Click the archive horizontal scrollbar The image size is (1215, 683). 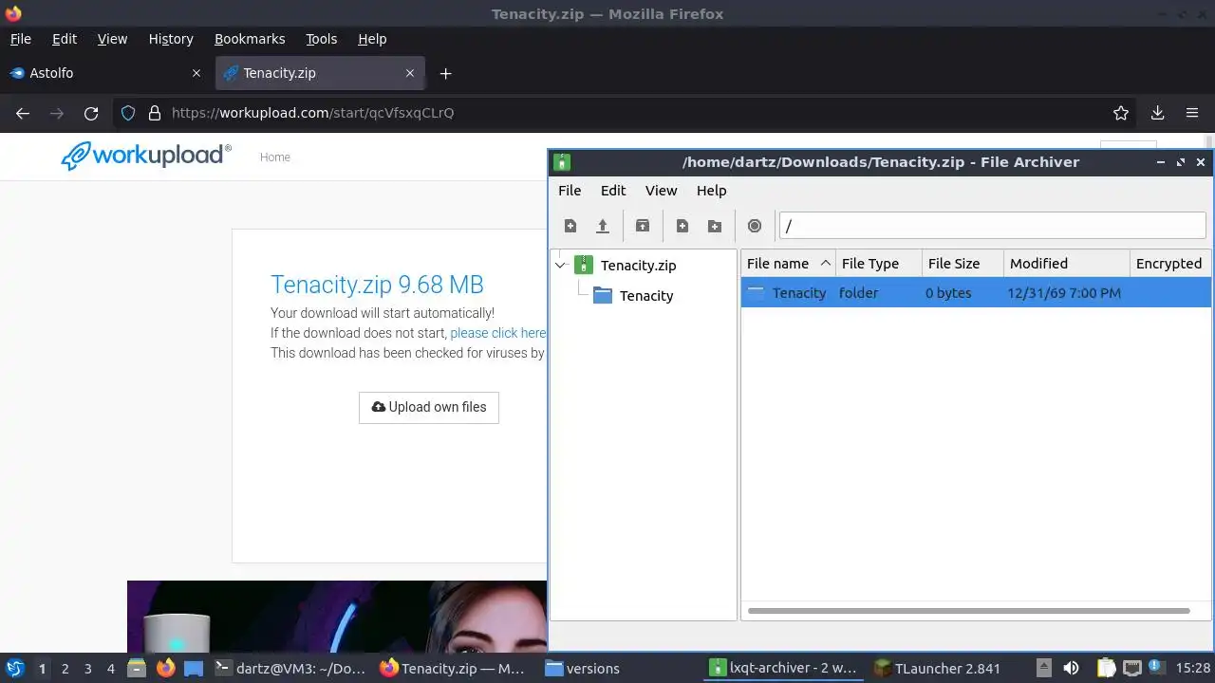click(968, 611)
